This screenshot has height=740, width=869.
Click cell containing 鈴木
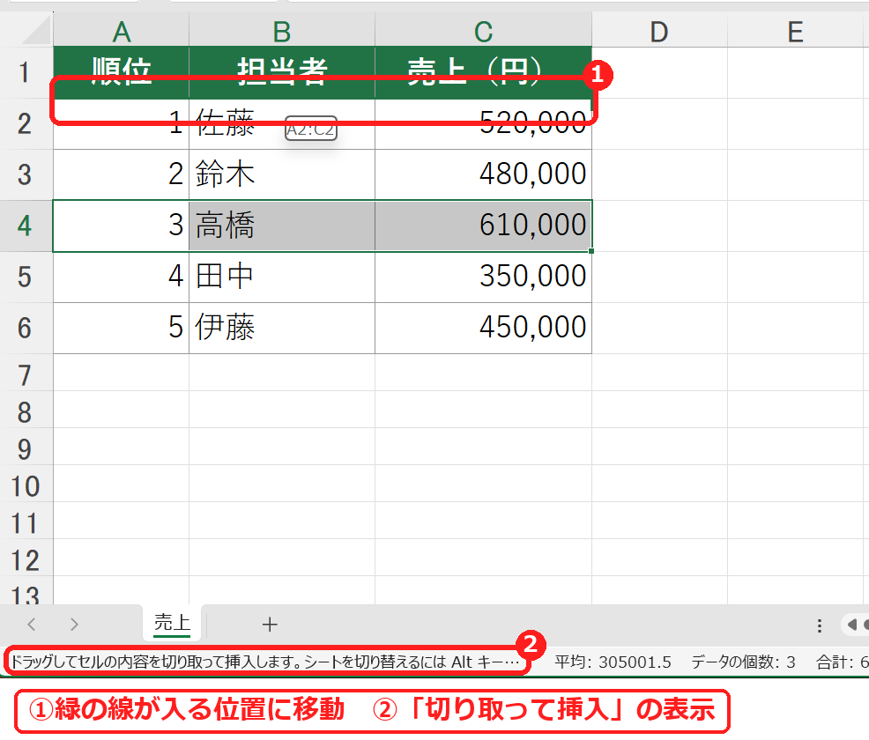282,174
